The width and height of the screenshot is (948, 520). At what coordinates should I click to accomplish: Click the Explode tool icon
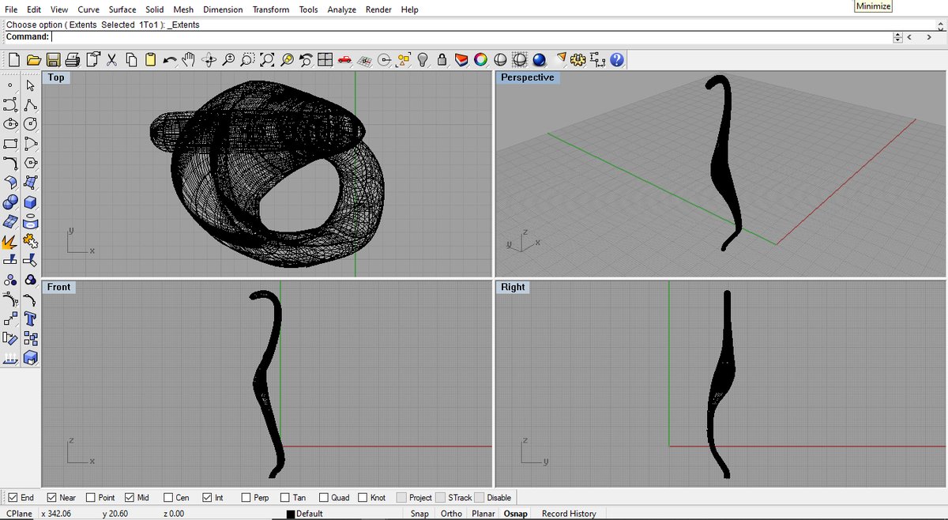[x=10, y=242]
